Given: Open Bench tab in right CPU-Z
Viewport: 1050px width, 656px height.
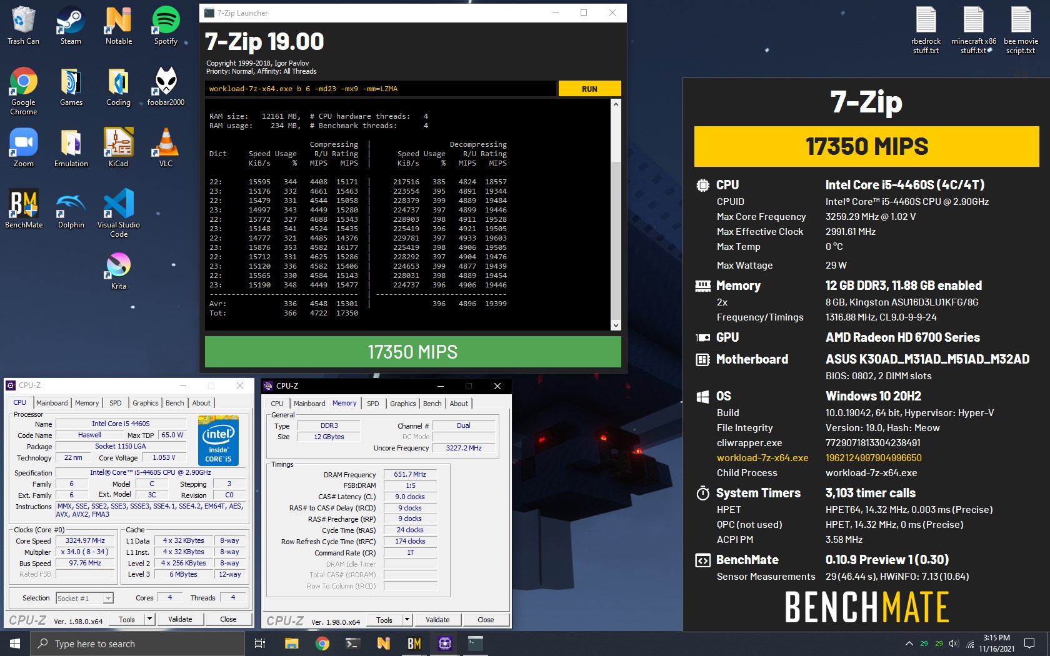Looking at the screenshot, I should [x=432, y=404].
